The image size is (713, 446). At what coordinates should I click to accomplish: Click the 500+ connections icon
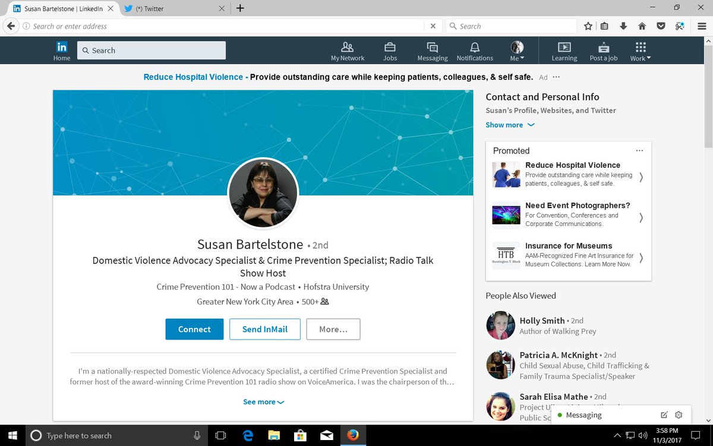[x=324, y=301]
